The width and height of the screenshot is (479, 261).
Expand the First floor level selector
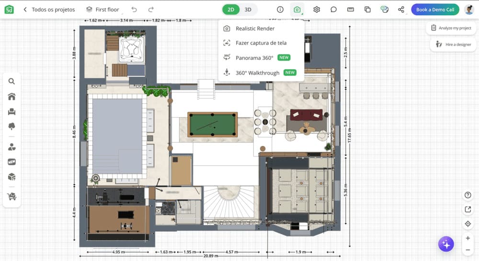click(103, 10)
